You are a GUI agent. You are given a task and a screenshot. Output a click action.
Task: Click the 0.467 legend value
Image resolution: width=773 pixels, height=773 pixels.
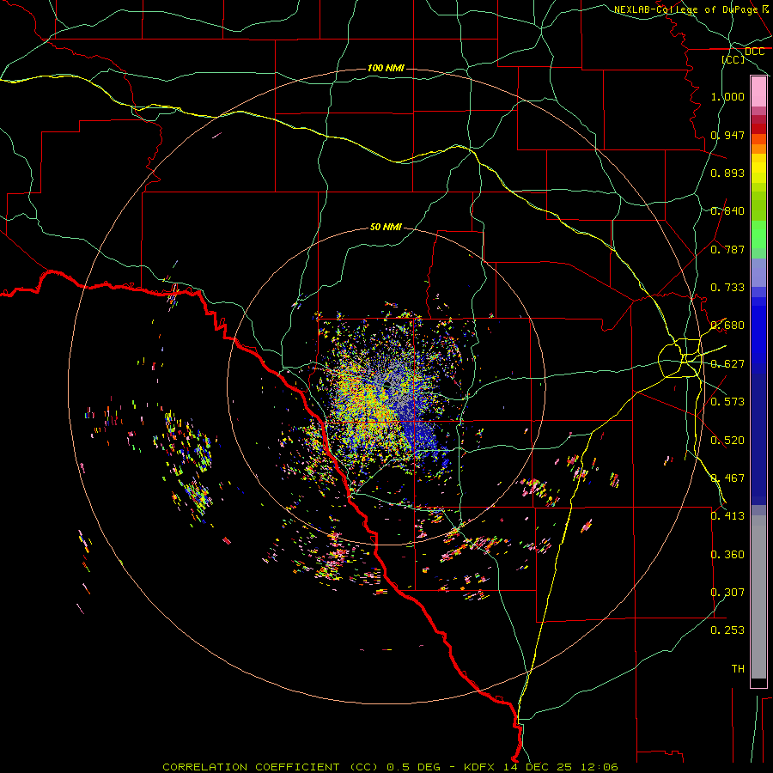[x=727, y=478]
